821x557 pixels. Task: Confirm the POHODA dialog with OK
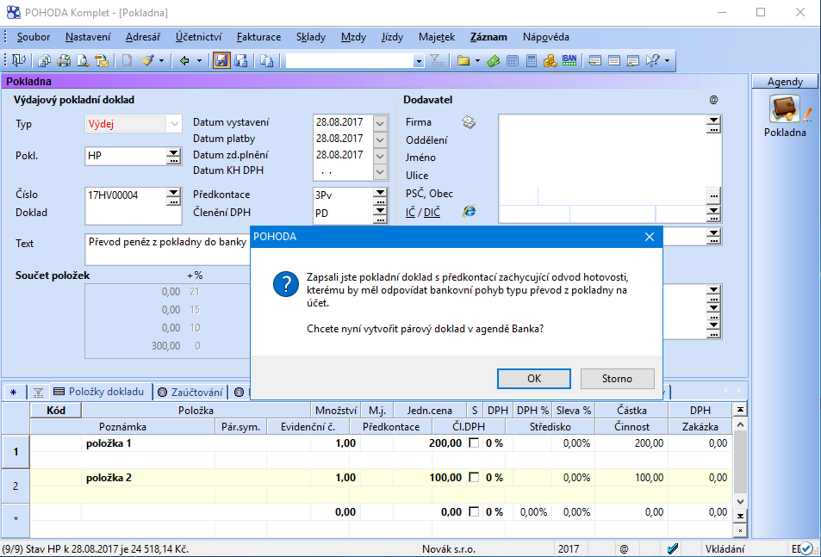[534, 379]
